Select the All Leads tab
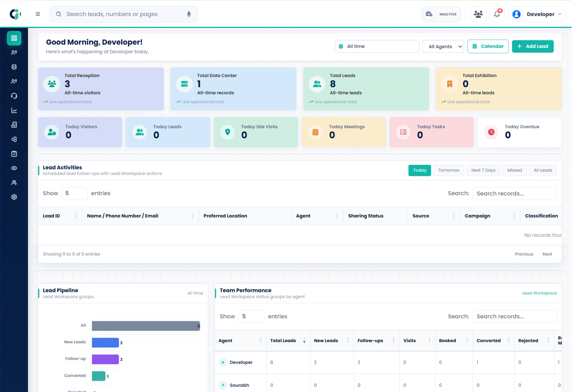This screenshot has width=580, height=392. pyautogui.click(x=543, y=170)
